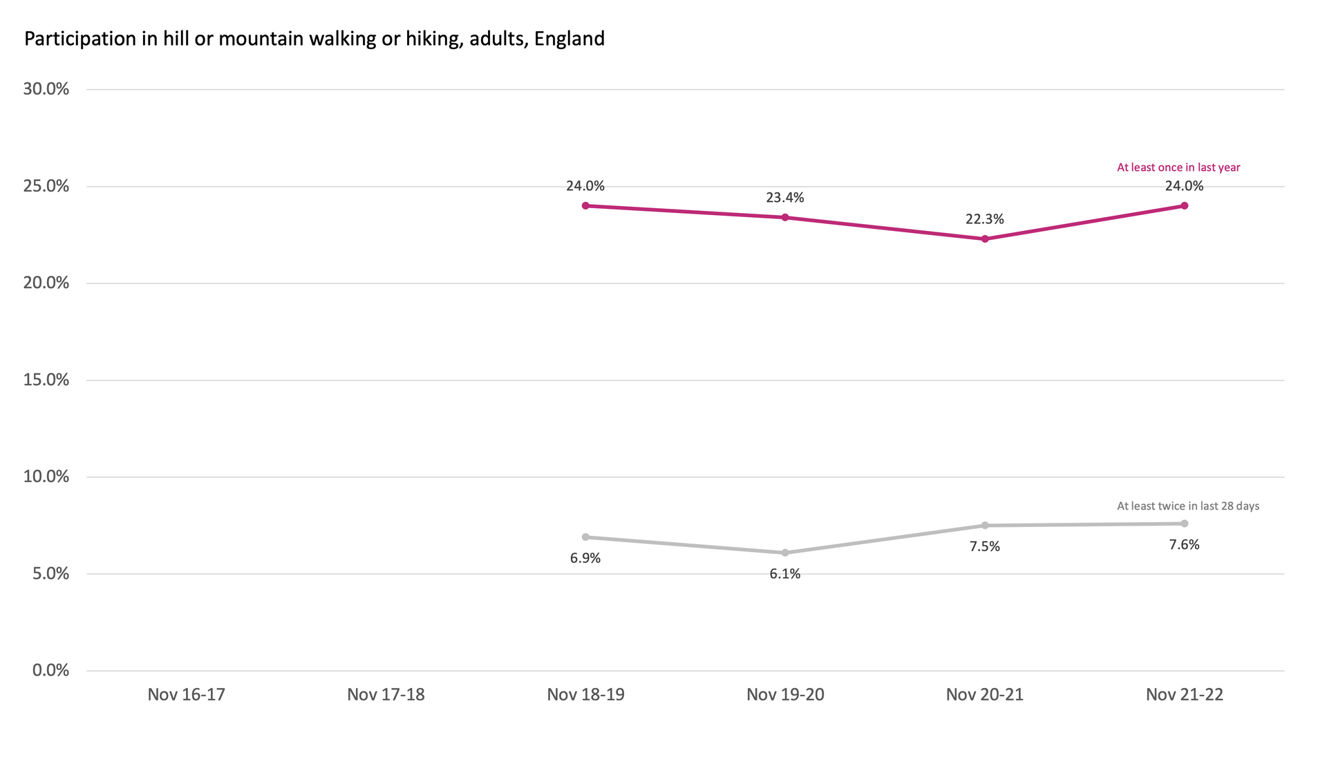1327x762 pixels.
Task: Select the 'At least twice in last 28 days' label
Action: (1188, 506)
